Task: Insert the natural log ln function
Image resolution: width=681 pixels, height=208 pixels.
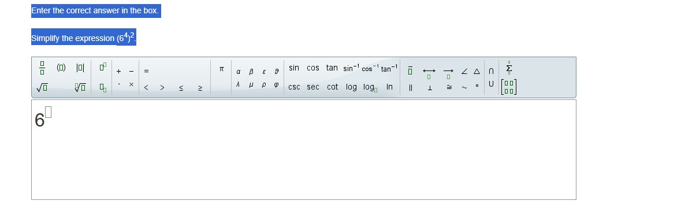Action: pyautogui.click(x=389, y=87)
